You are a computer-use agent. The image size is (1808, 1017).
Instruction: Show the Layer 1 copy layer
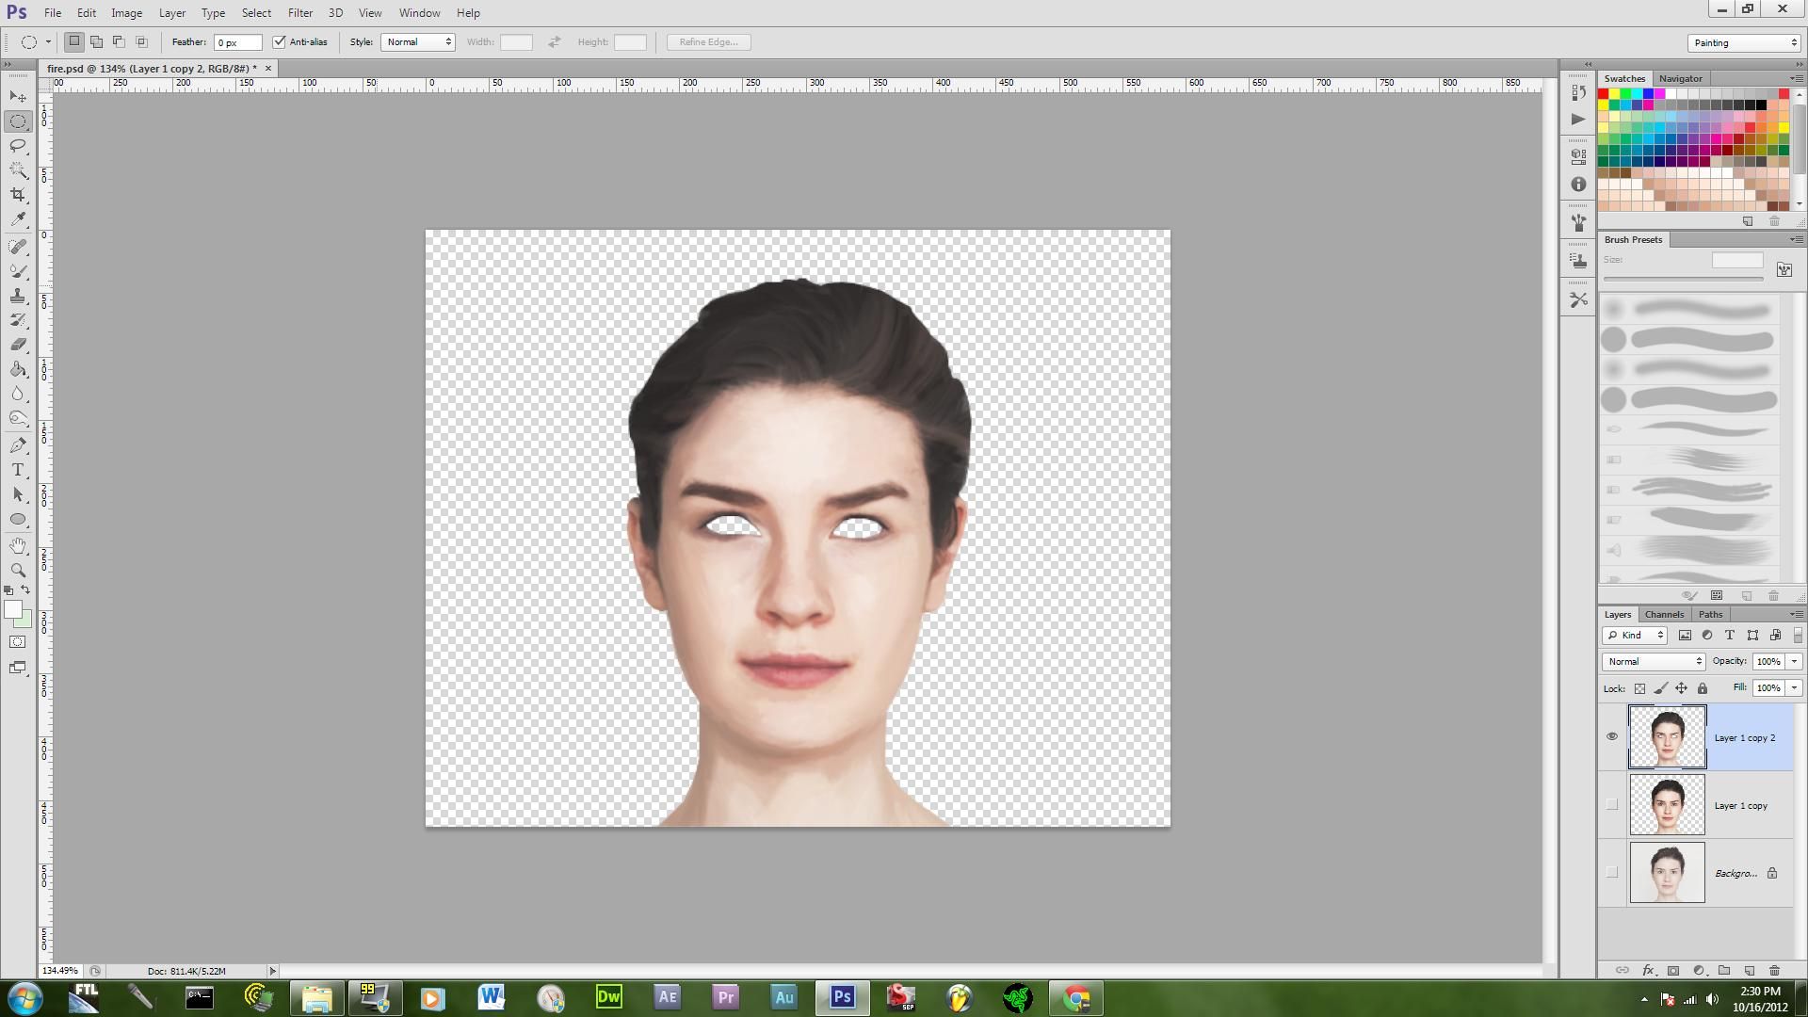tap(1611, 804)
